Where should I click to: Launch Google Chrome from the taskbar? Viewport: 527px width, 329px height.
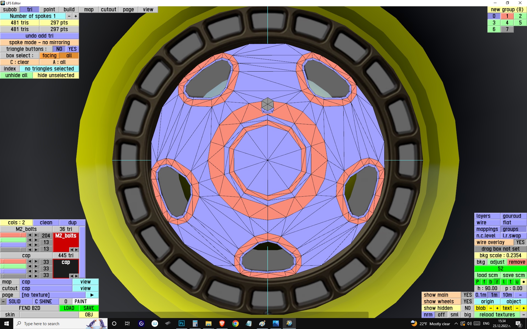coord(235,324)
